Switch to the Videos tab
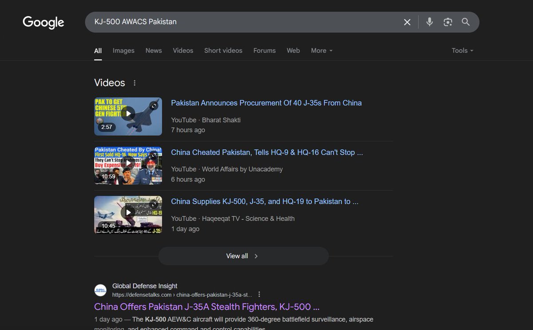 pyautogui.click(x=183, y=51)
